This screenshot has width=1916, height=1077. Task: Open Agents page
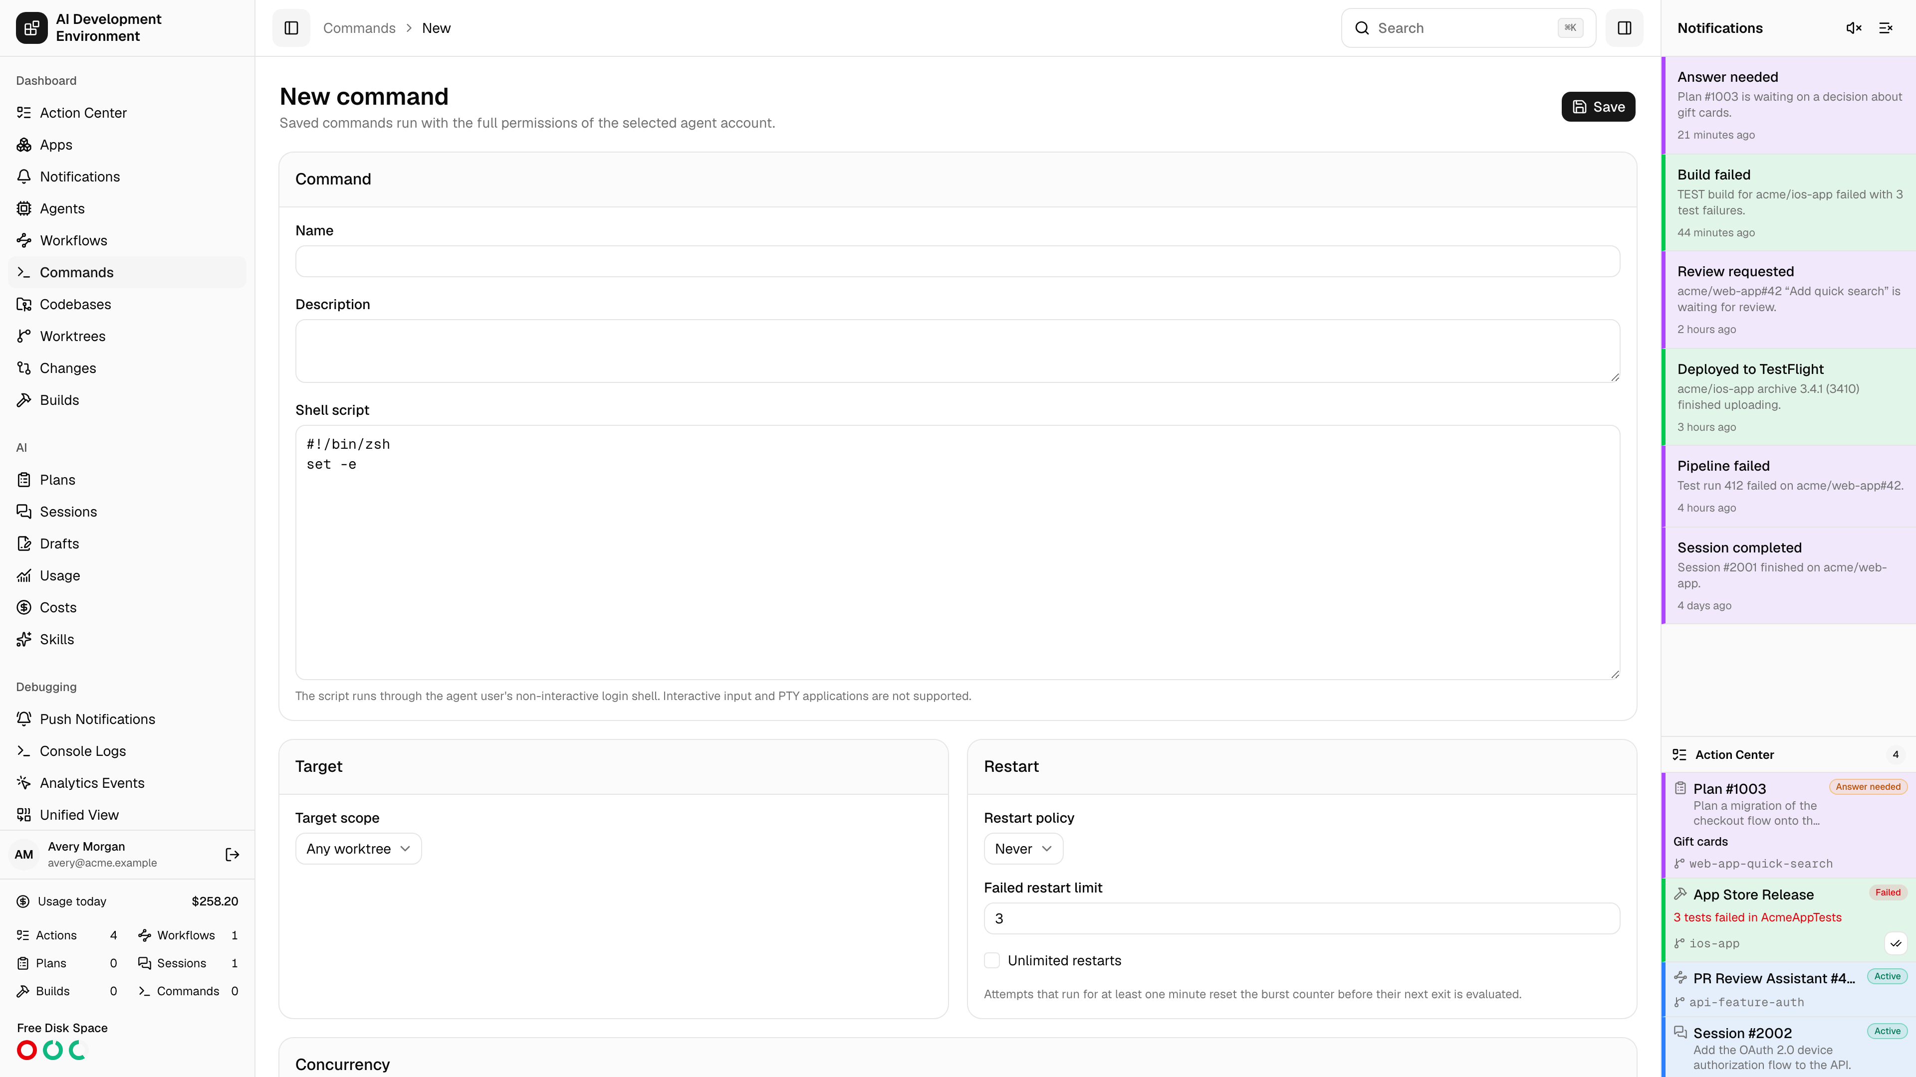[127, 209]
